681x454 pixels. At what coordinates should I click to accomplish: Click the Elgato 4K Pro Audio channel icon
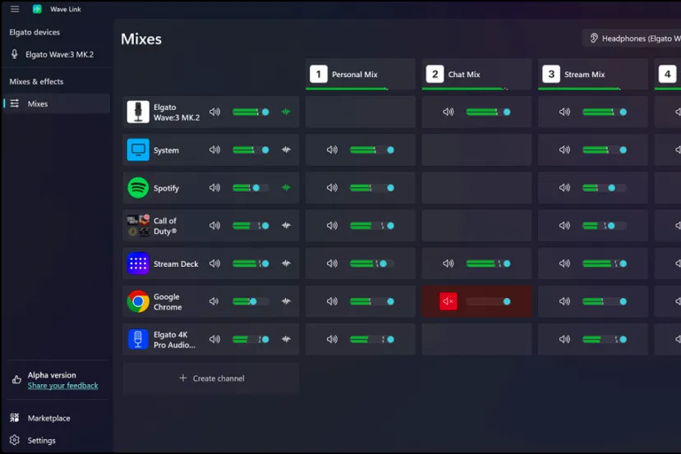tap(138, 339)
